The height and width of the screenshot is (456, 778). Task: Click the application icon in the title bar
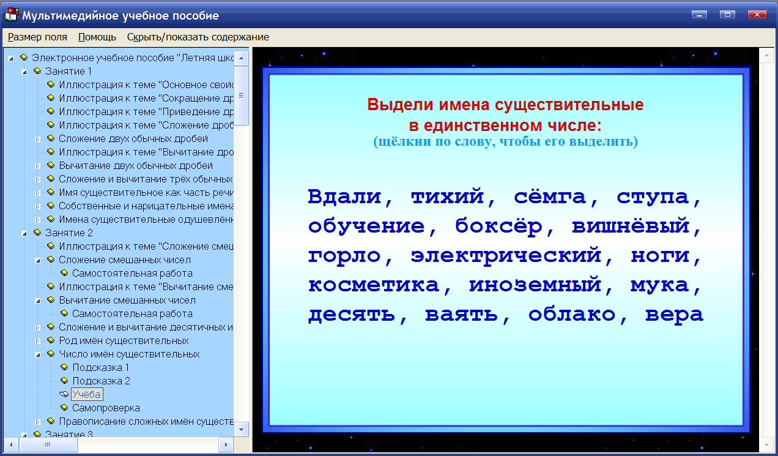10,13
